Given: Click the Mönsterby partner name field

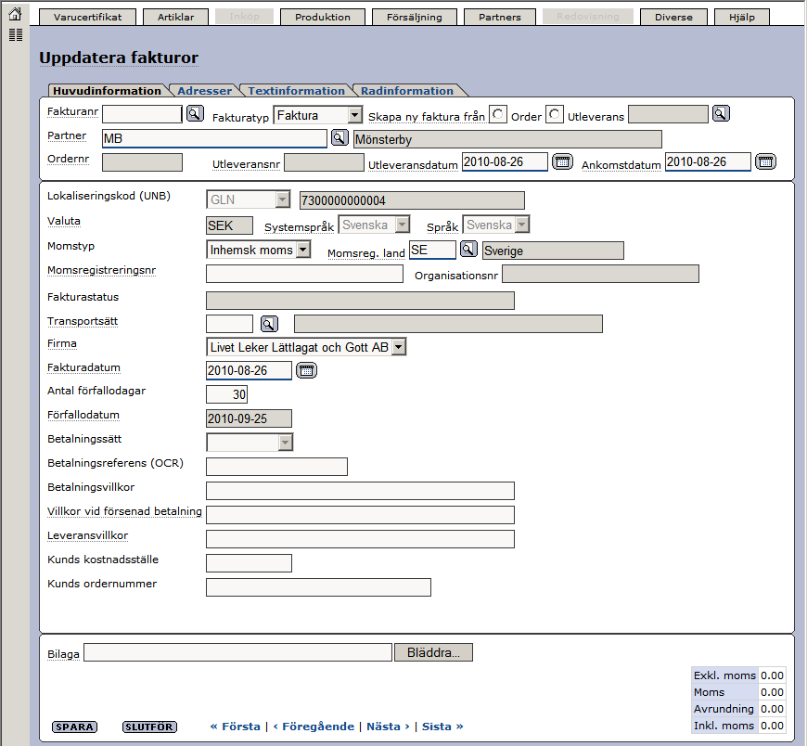Looking at the screenshot, I should point(507,139).
